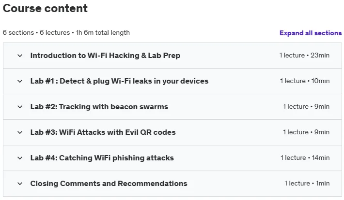The height and width of the screenshot is (200, 344).
Task: Toggle chevron for Lab #3 Evil QR codes
Action: click(x=20, y=132)
